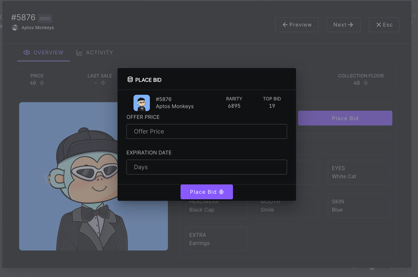Submit the bid with the dialog Place Bid button
Screen dimensions: 418x277
click(206, 192)
